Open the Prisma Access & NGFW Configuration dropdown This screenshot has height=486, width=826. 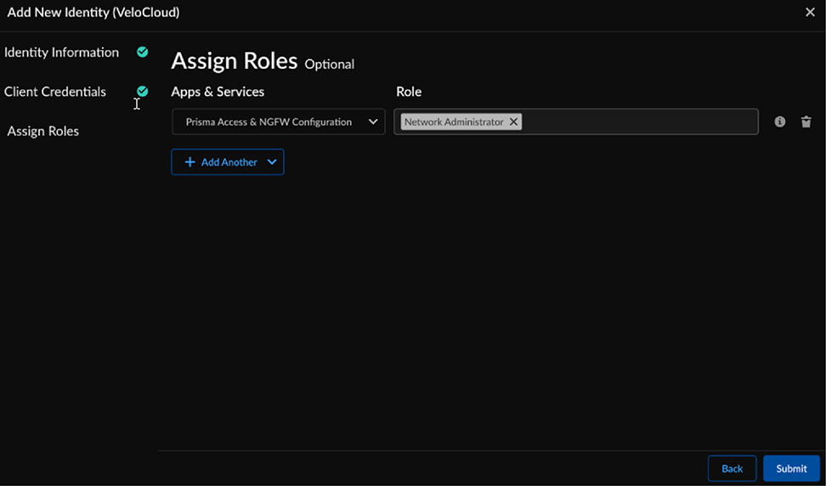[x=269, y=122]
